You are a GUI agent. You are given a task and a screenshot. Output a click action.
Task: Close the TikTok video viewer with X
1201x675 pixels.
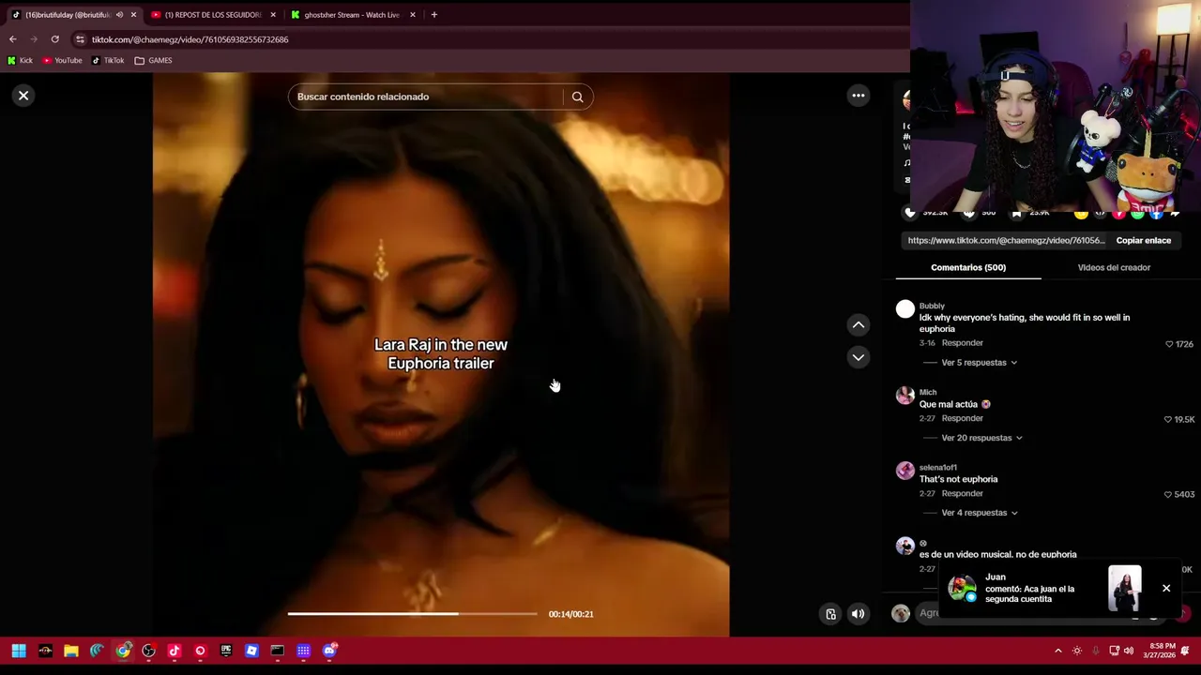point(23,96)
